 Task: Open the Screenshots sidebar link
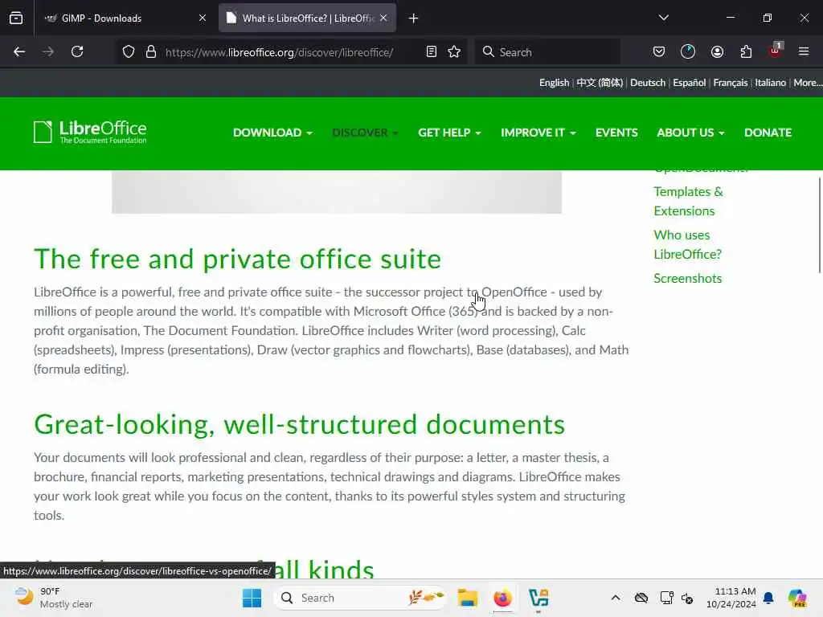(688, 278)
